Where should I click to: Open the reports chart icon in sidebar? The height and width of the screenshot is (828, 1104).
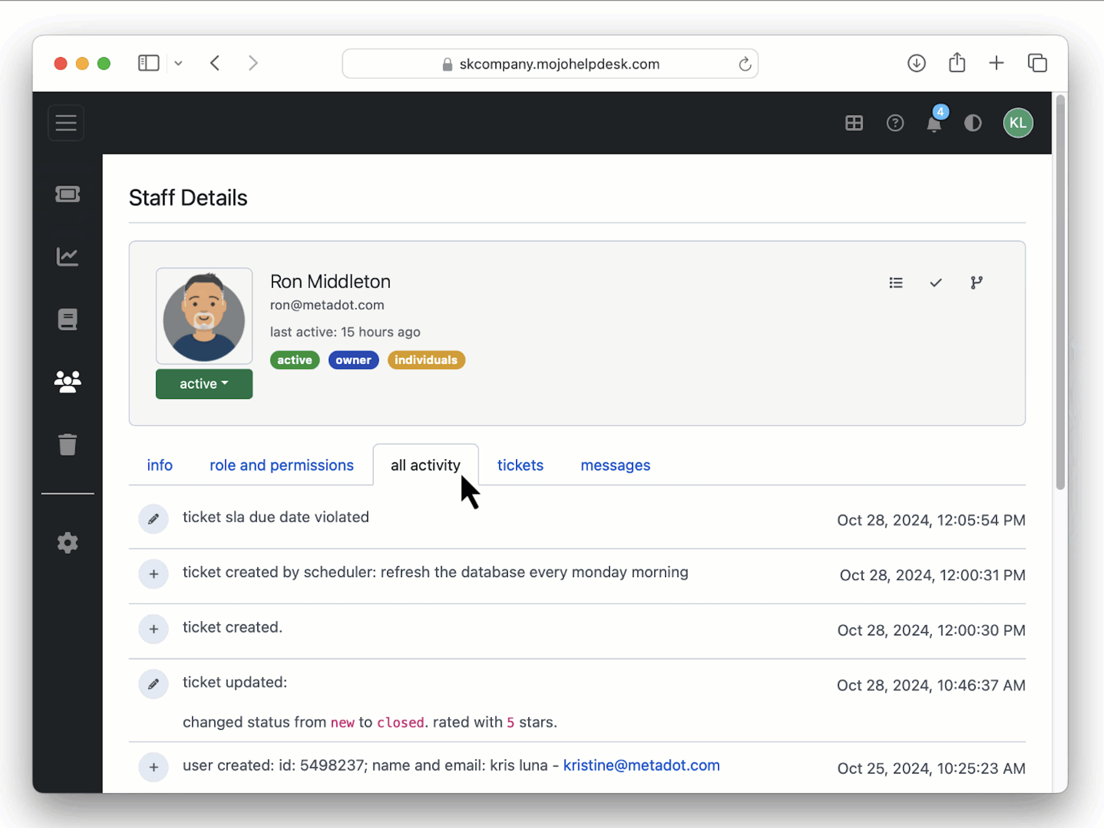point(68,256)
